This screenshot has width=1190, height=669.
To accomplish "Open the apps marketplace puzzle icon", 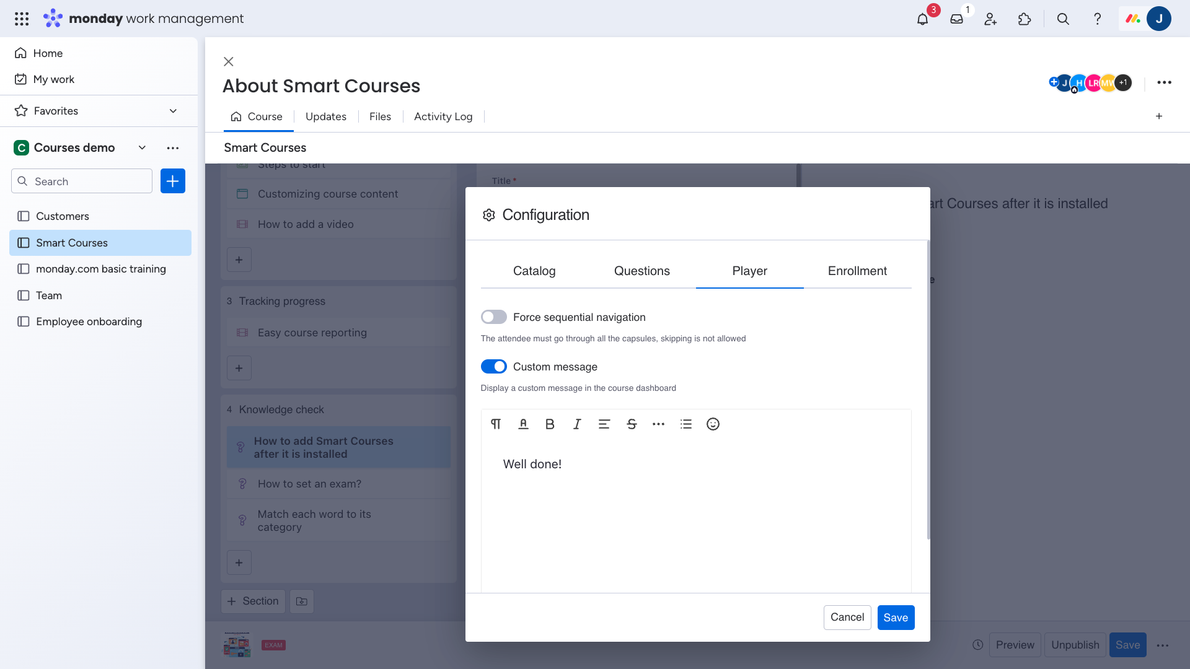I will pos(1025,19).
